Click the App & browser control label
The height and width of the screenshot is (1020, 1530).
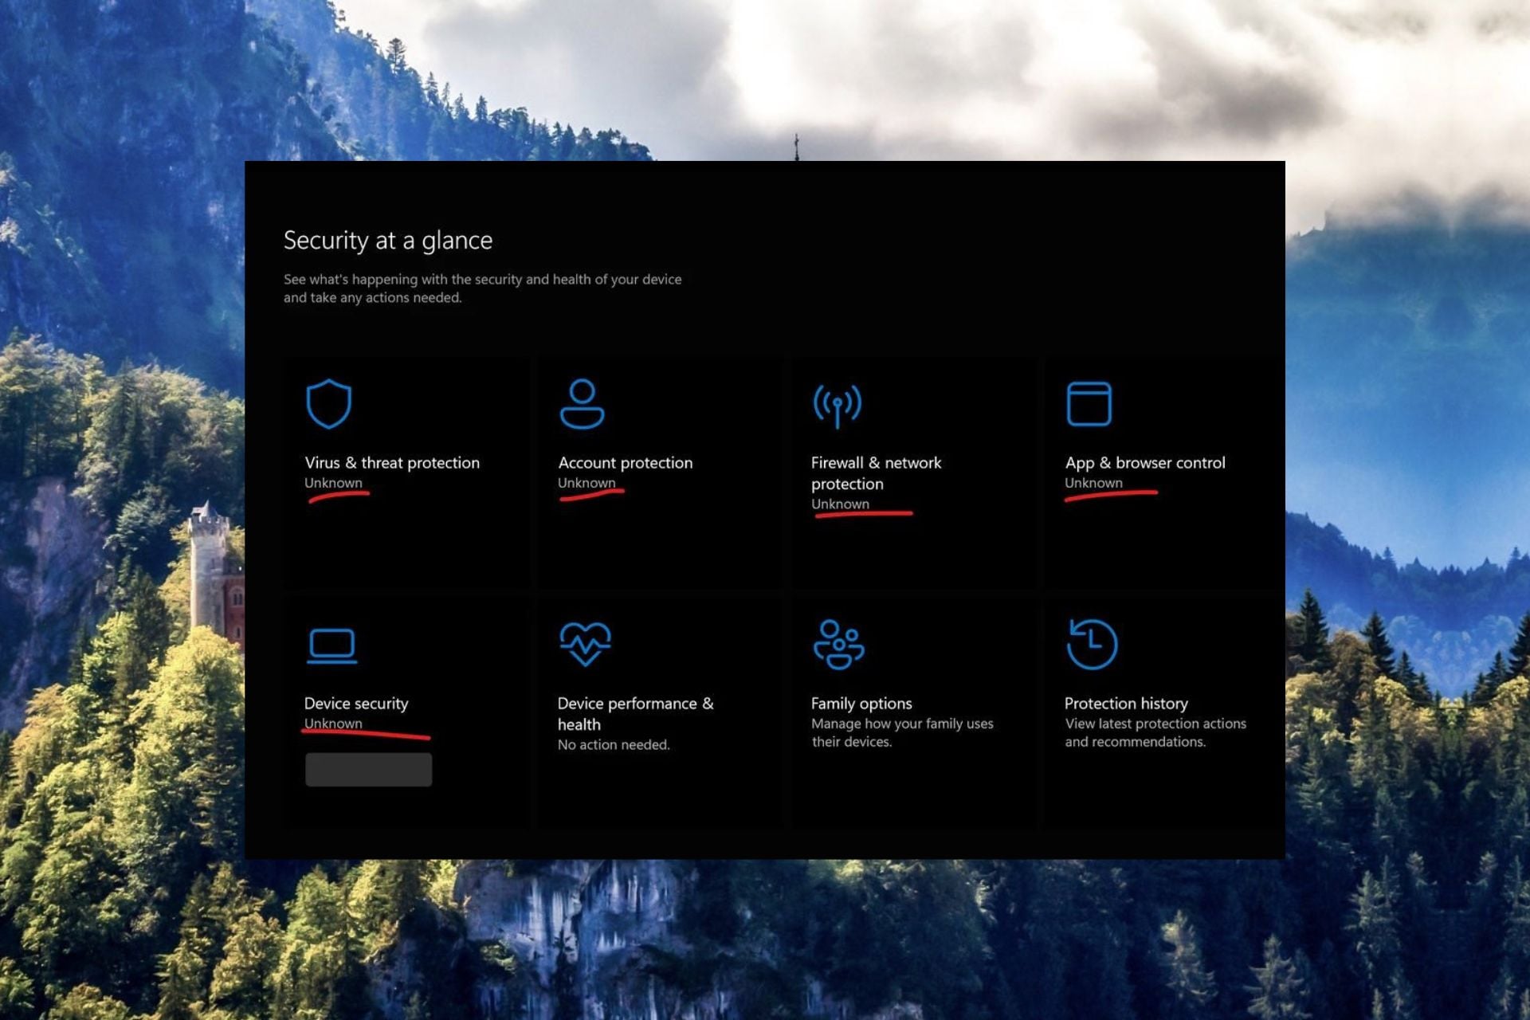click(x=1144, y=463)
